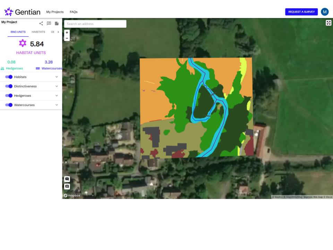Open the project notes icon

[x=49, y=24]
